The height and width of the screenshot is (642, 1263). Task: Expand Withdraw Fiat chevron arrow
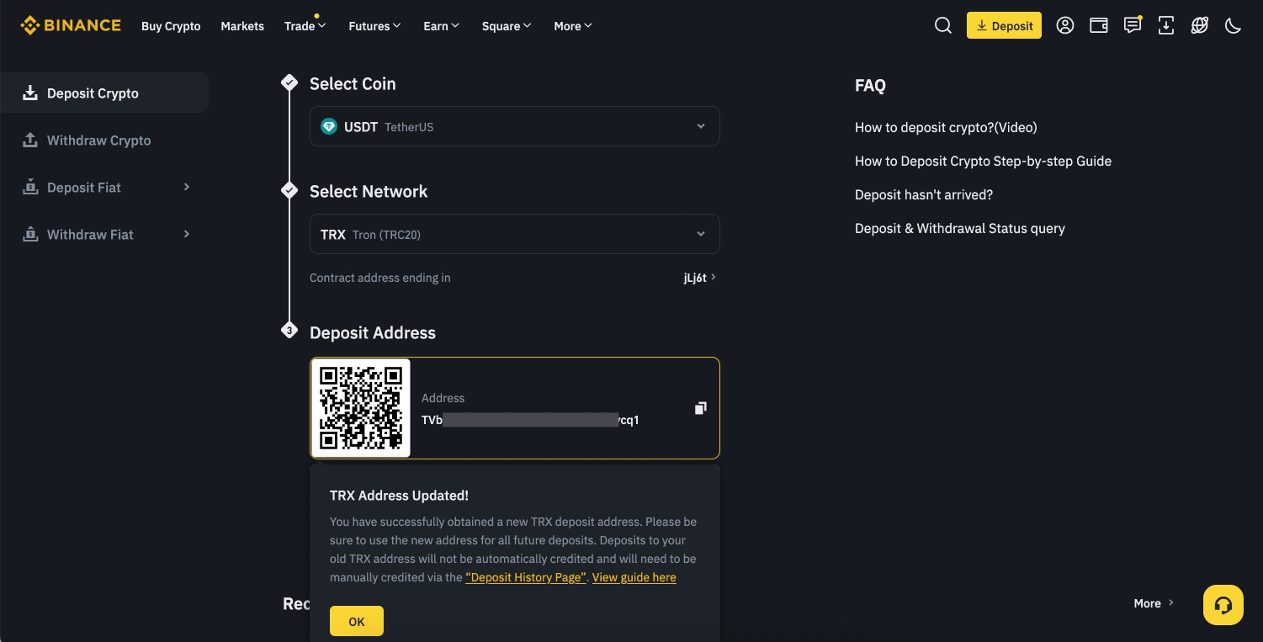(187, 234)
